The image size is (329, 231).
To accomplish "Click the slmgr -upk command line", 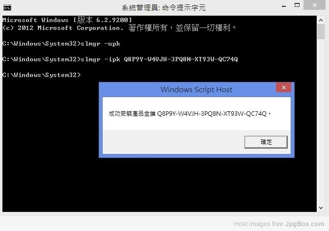I will pos(61,44).
